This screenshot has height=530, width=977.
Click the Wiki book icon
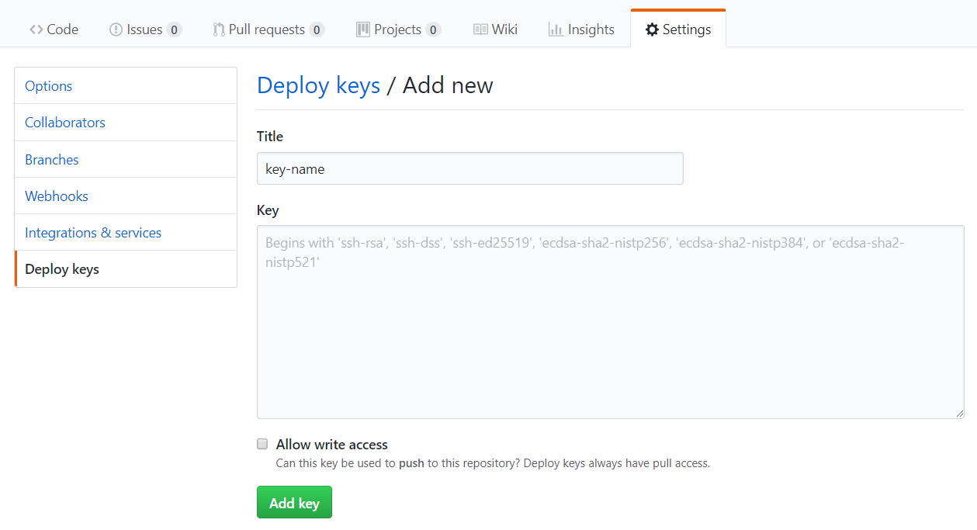[x=479, y=29]
